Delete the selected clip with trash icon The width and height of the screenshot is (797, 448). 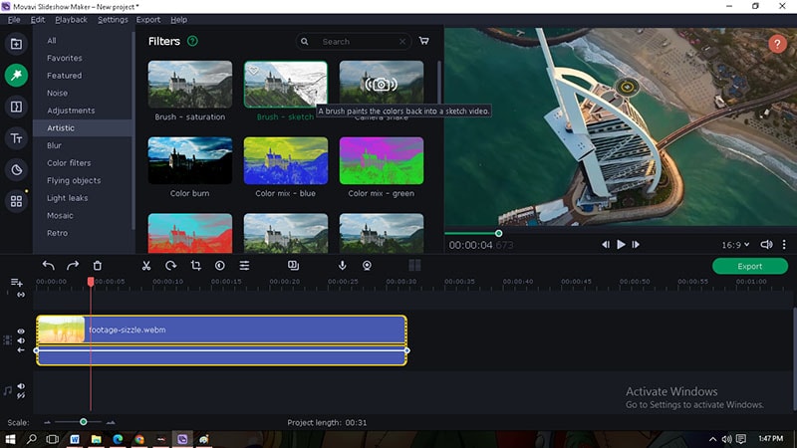97,265
